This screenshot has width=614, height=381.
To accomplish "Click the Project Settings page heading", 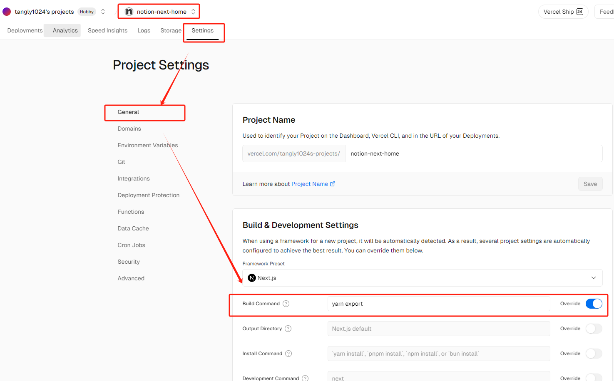I will click(161, 65).
